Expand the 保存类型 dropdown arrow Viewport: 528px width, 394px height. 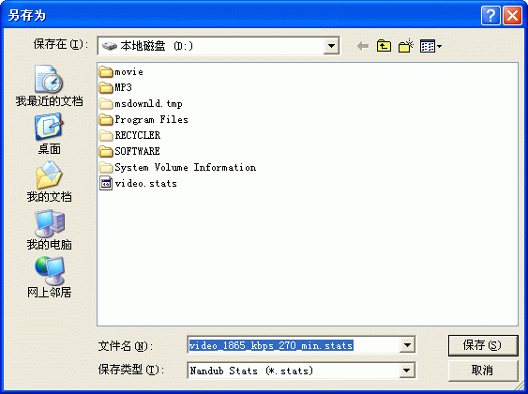click(x=407, y=371)
